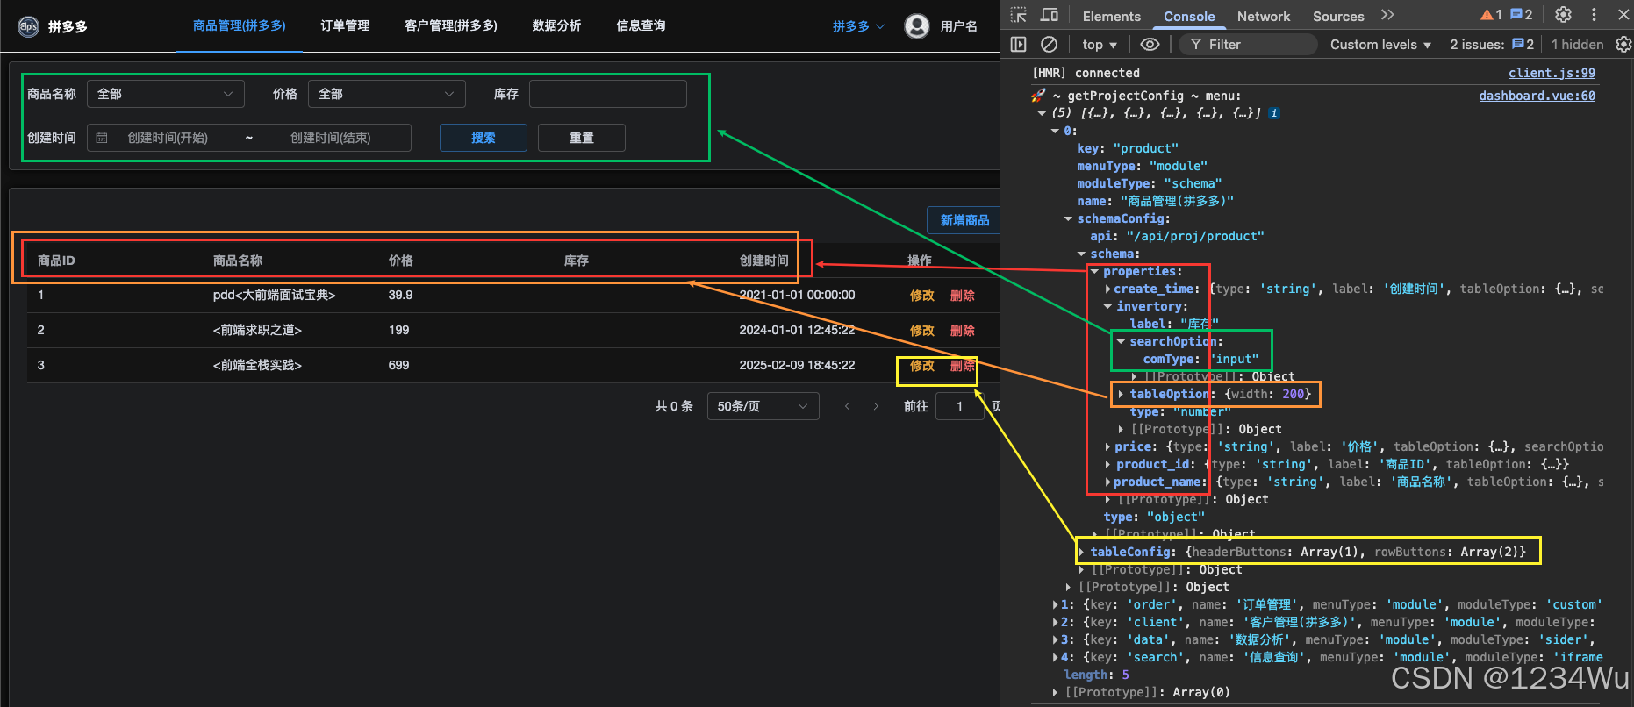
Task: Click the 1 hidden messages label
Action: click(x=1577, y=44)
